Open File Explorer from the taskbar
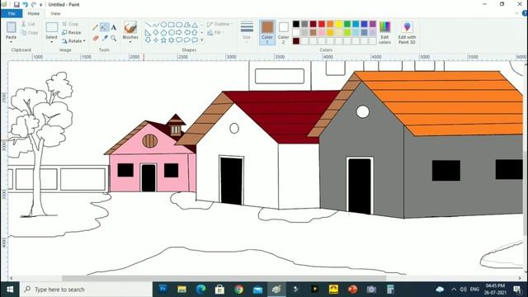528x297 pixels. [x=181, y=290]
